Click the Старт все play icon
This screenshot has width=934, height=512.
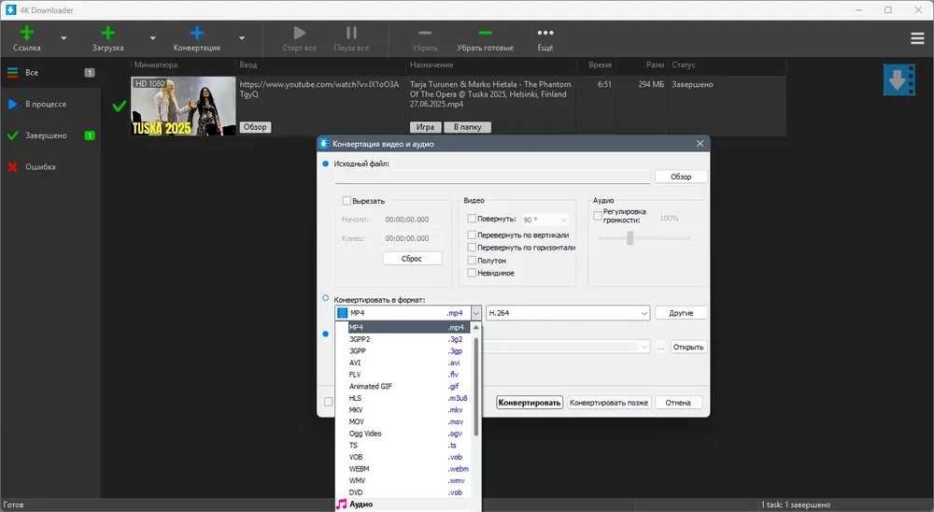[300, 33]
